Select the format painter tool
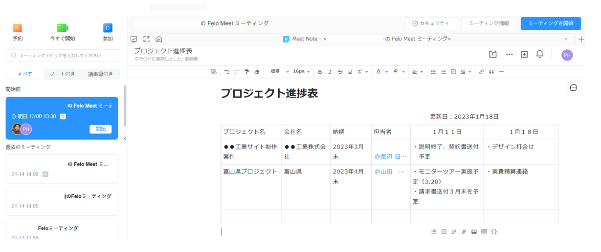601x252 pixels. click(247, 72)
